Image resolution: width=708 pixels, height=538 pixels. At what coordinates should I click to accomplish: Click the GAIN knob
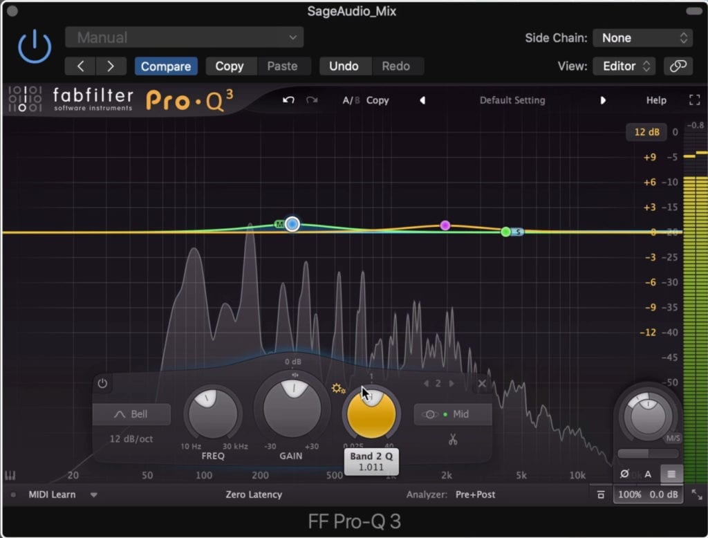click(x=292, y=409)
